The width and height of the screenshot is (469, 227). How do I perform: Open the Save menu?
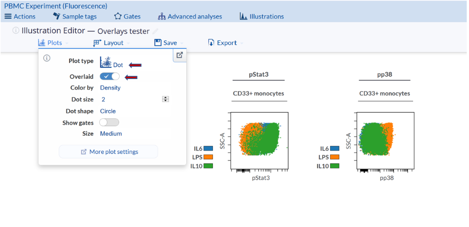click(169, 43)
